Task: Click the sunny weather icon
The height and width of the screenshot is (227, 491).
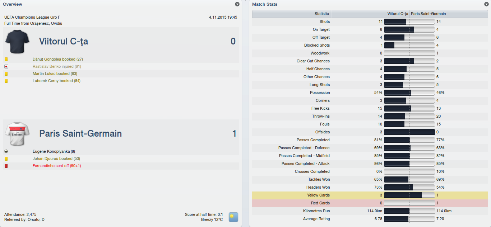Action: pyautogui.click(x=233, y=217)
